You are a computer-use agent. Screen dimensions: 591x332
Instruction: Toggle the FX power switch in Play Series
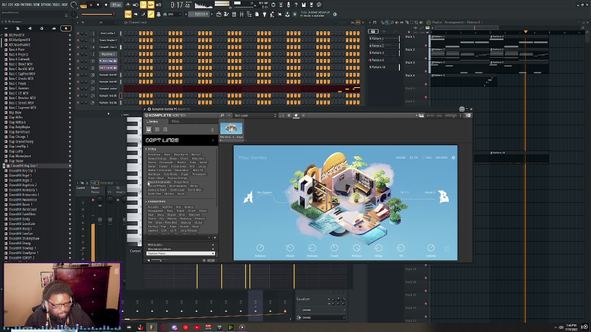tap(411, 158)
